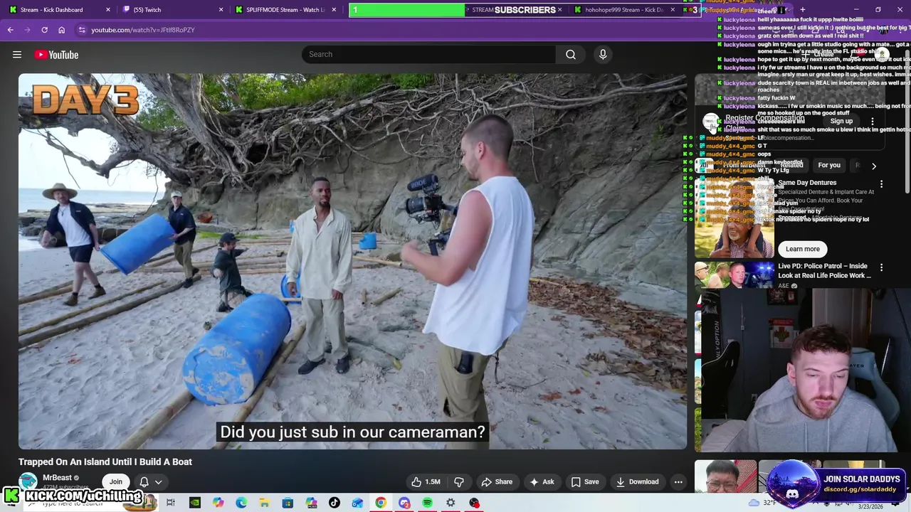
Task: Switch to SPLIFFMODE Stream tab
Action: (285, 10)
